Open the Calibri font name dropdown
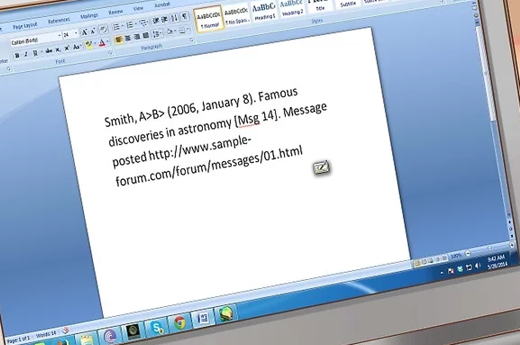 [36, 40]
